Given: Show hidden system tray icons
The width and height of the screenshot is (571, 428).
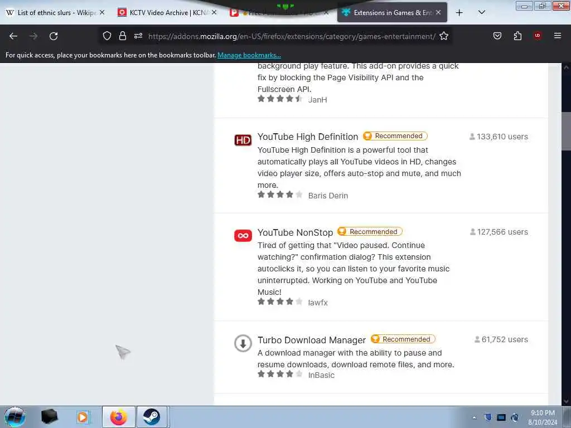Looking at the screenshot, I should click(x=474, y=417).
